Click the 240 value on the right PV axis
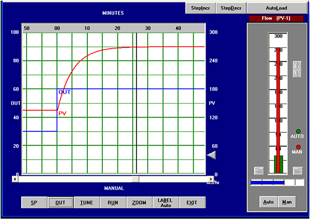Viewport: 310px width, 219px height. pyautogui.click(x=213, y=60)
